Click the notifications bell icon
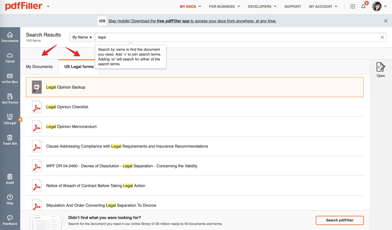The width and height of the screenshot is (392, 230). [x=363, y=6]
